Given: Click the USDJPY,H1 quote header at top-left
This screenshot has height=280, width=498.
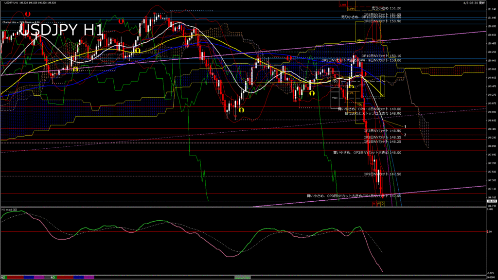Looking at the screenshot, I should (30, 2).
